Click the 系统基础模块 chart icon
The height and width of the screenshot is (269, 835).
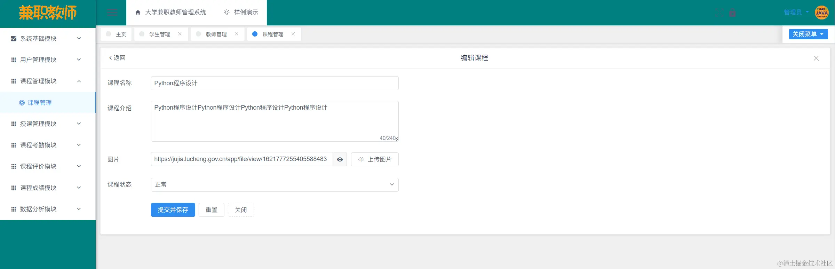pos(14,39)
